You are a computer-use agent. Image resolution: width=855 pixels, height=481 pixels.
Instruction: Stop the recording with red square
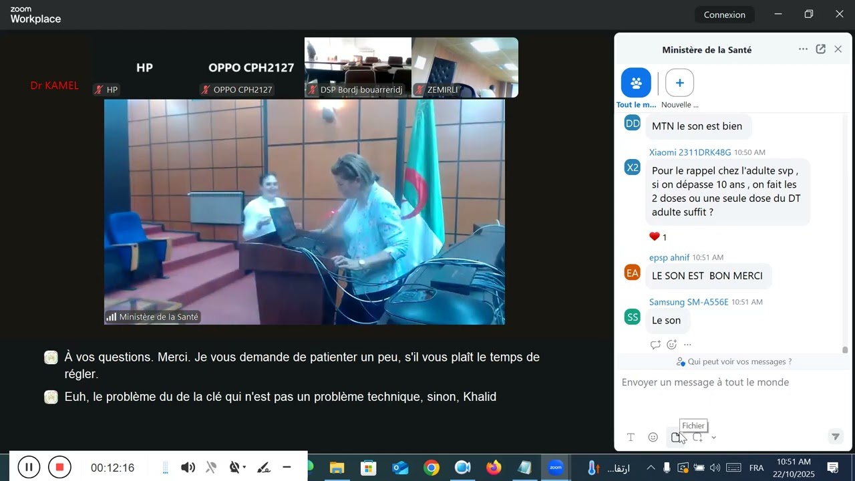tap(59, 467)
